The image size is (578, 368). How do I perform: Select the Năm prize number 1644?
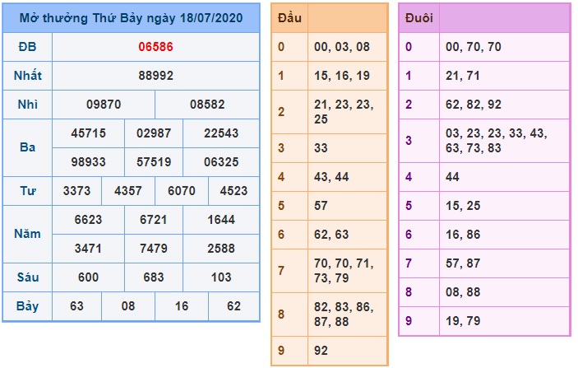pos(221,220)
